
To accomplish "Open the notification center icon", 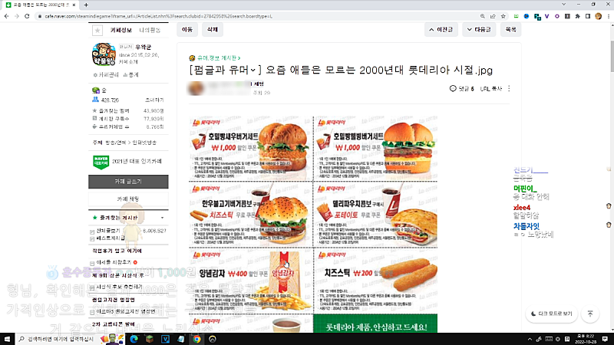I will click(x=605, y=339).
